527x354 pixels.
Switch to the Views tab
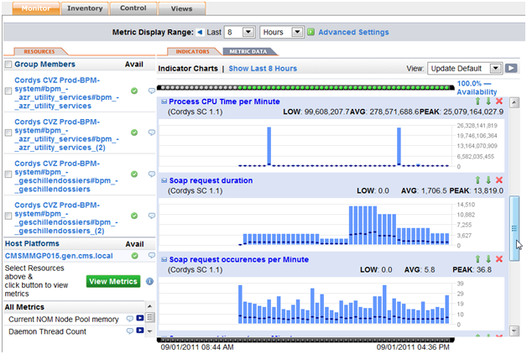(181, 8)
